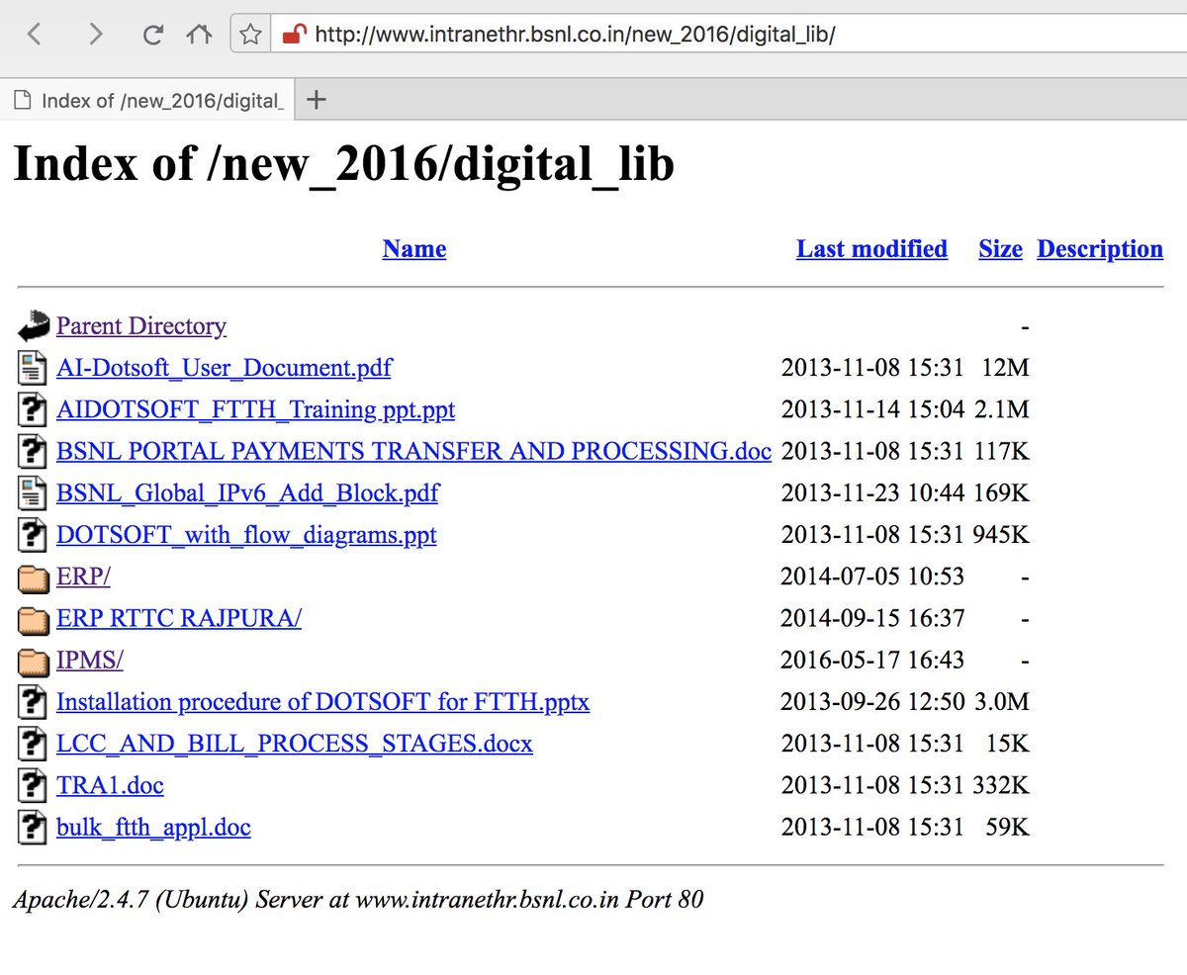Image resolution: width=1187 pixels, height=975 pixels.
Task: Click the folder icon beside ERP/
Action: (x=33, y=577)
